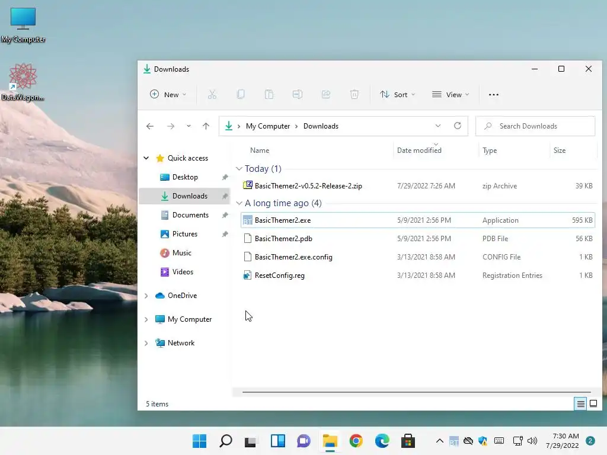The width and height of the screenshot is (607, 455).
Task: Open recent locations chevron
Action: [189, 126]
